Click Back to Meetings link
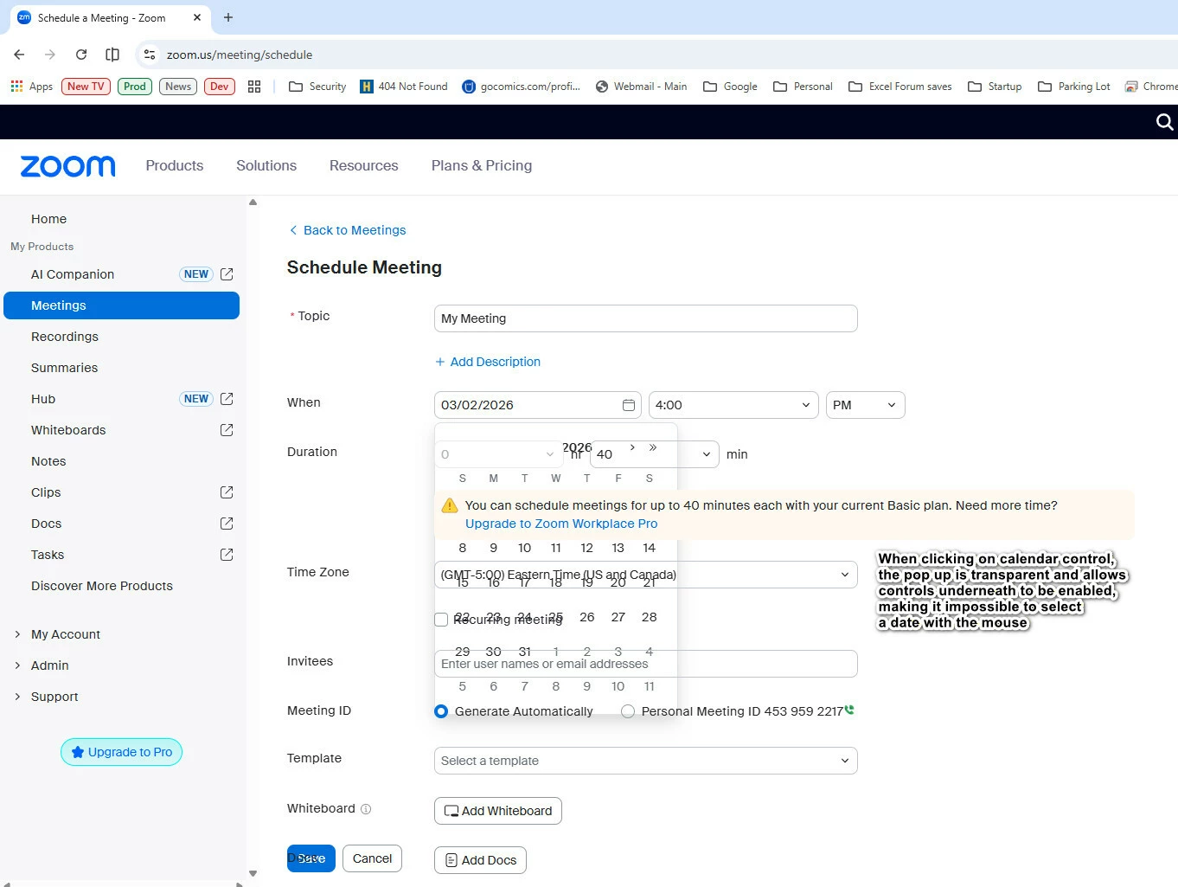The width and height of the screenshot is (1178, 887). click(347, 230)
